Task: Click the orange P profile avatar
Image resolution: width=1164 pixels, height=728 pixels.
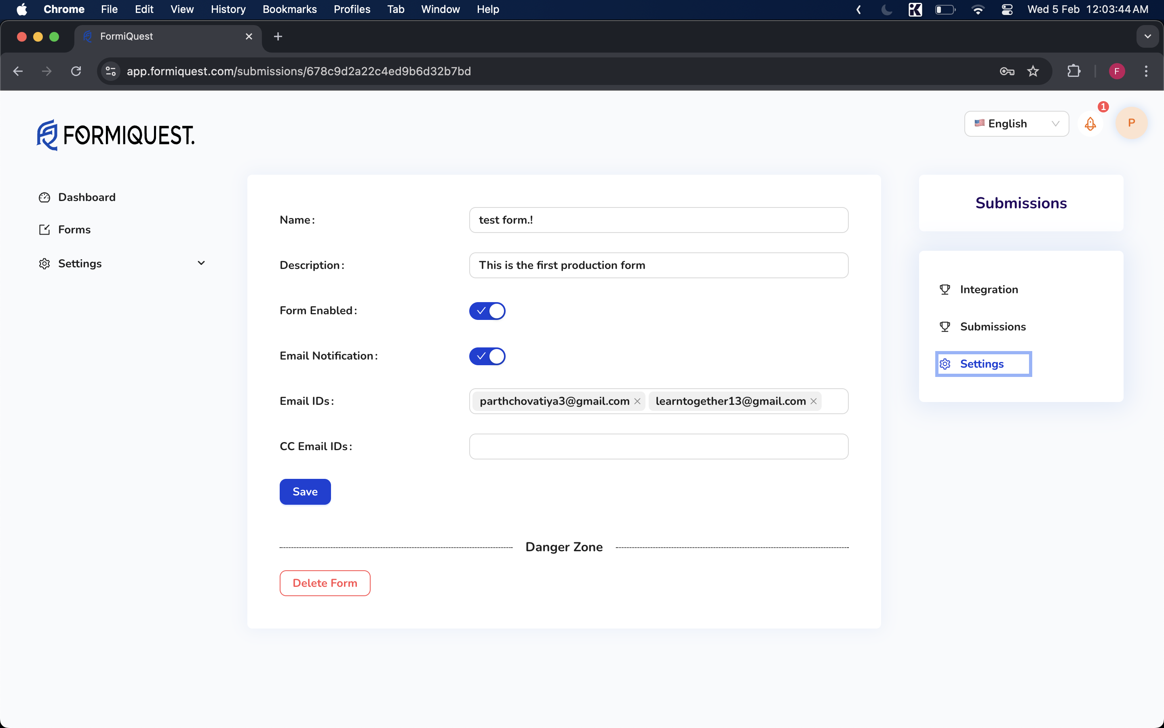Action: (x=1131, y=123)
